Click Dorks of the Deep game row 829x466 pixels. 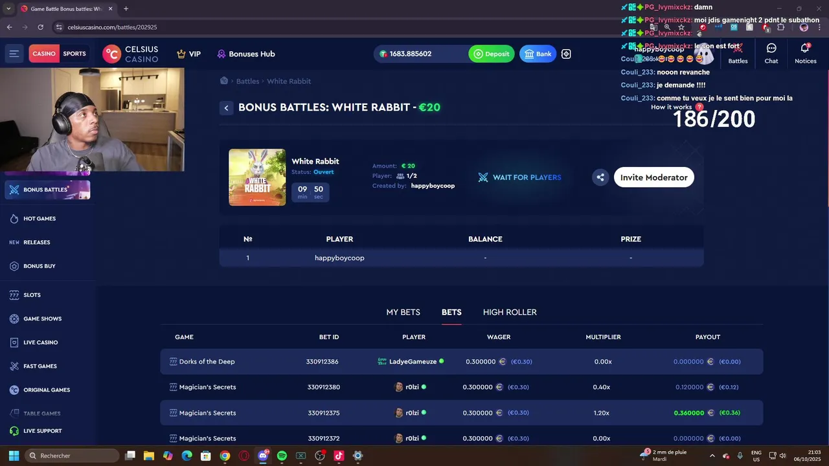click(x=462, y=361)
